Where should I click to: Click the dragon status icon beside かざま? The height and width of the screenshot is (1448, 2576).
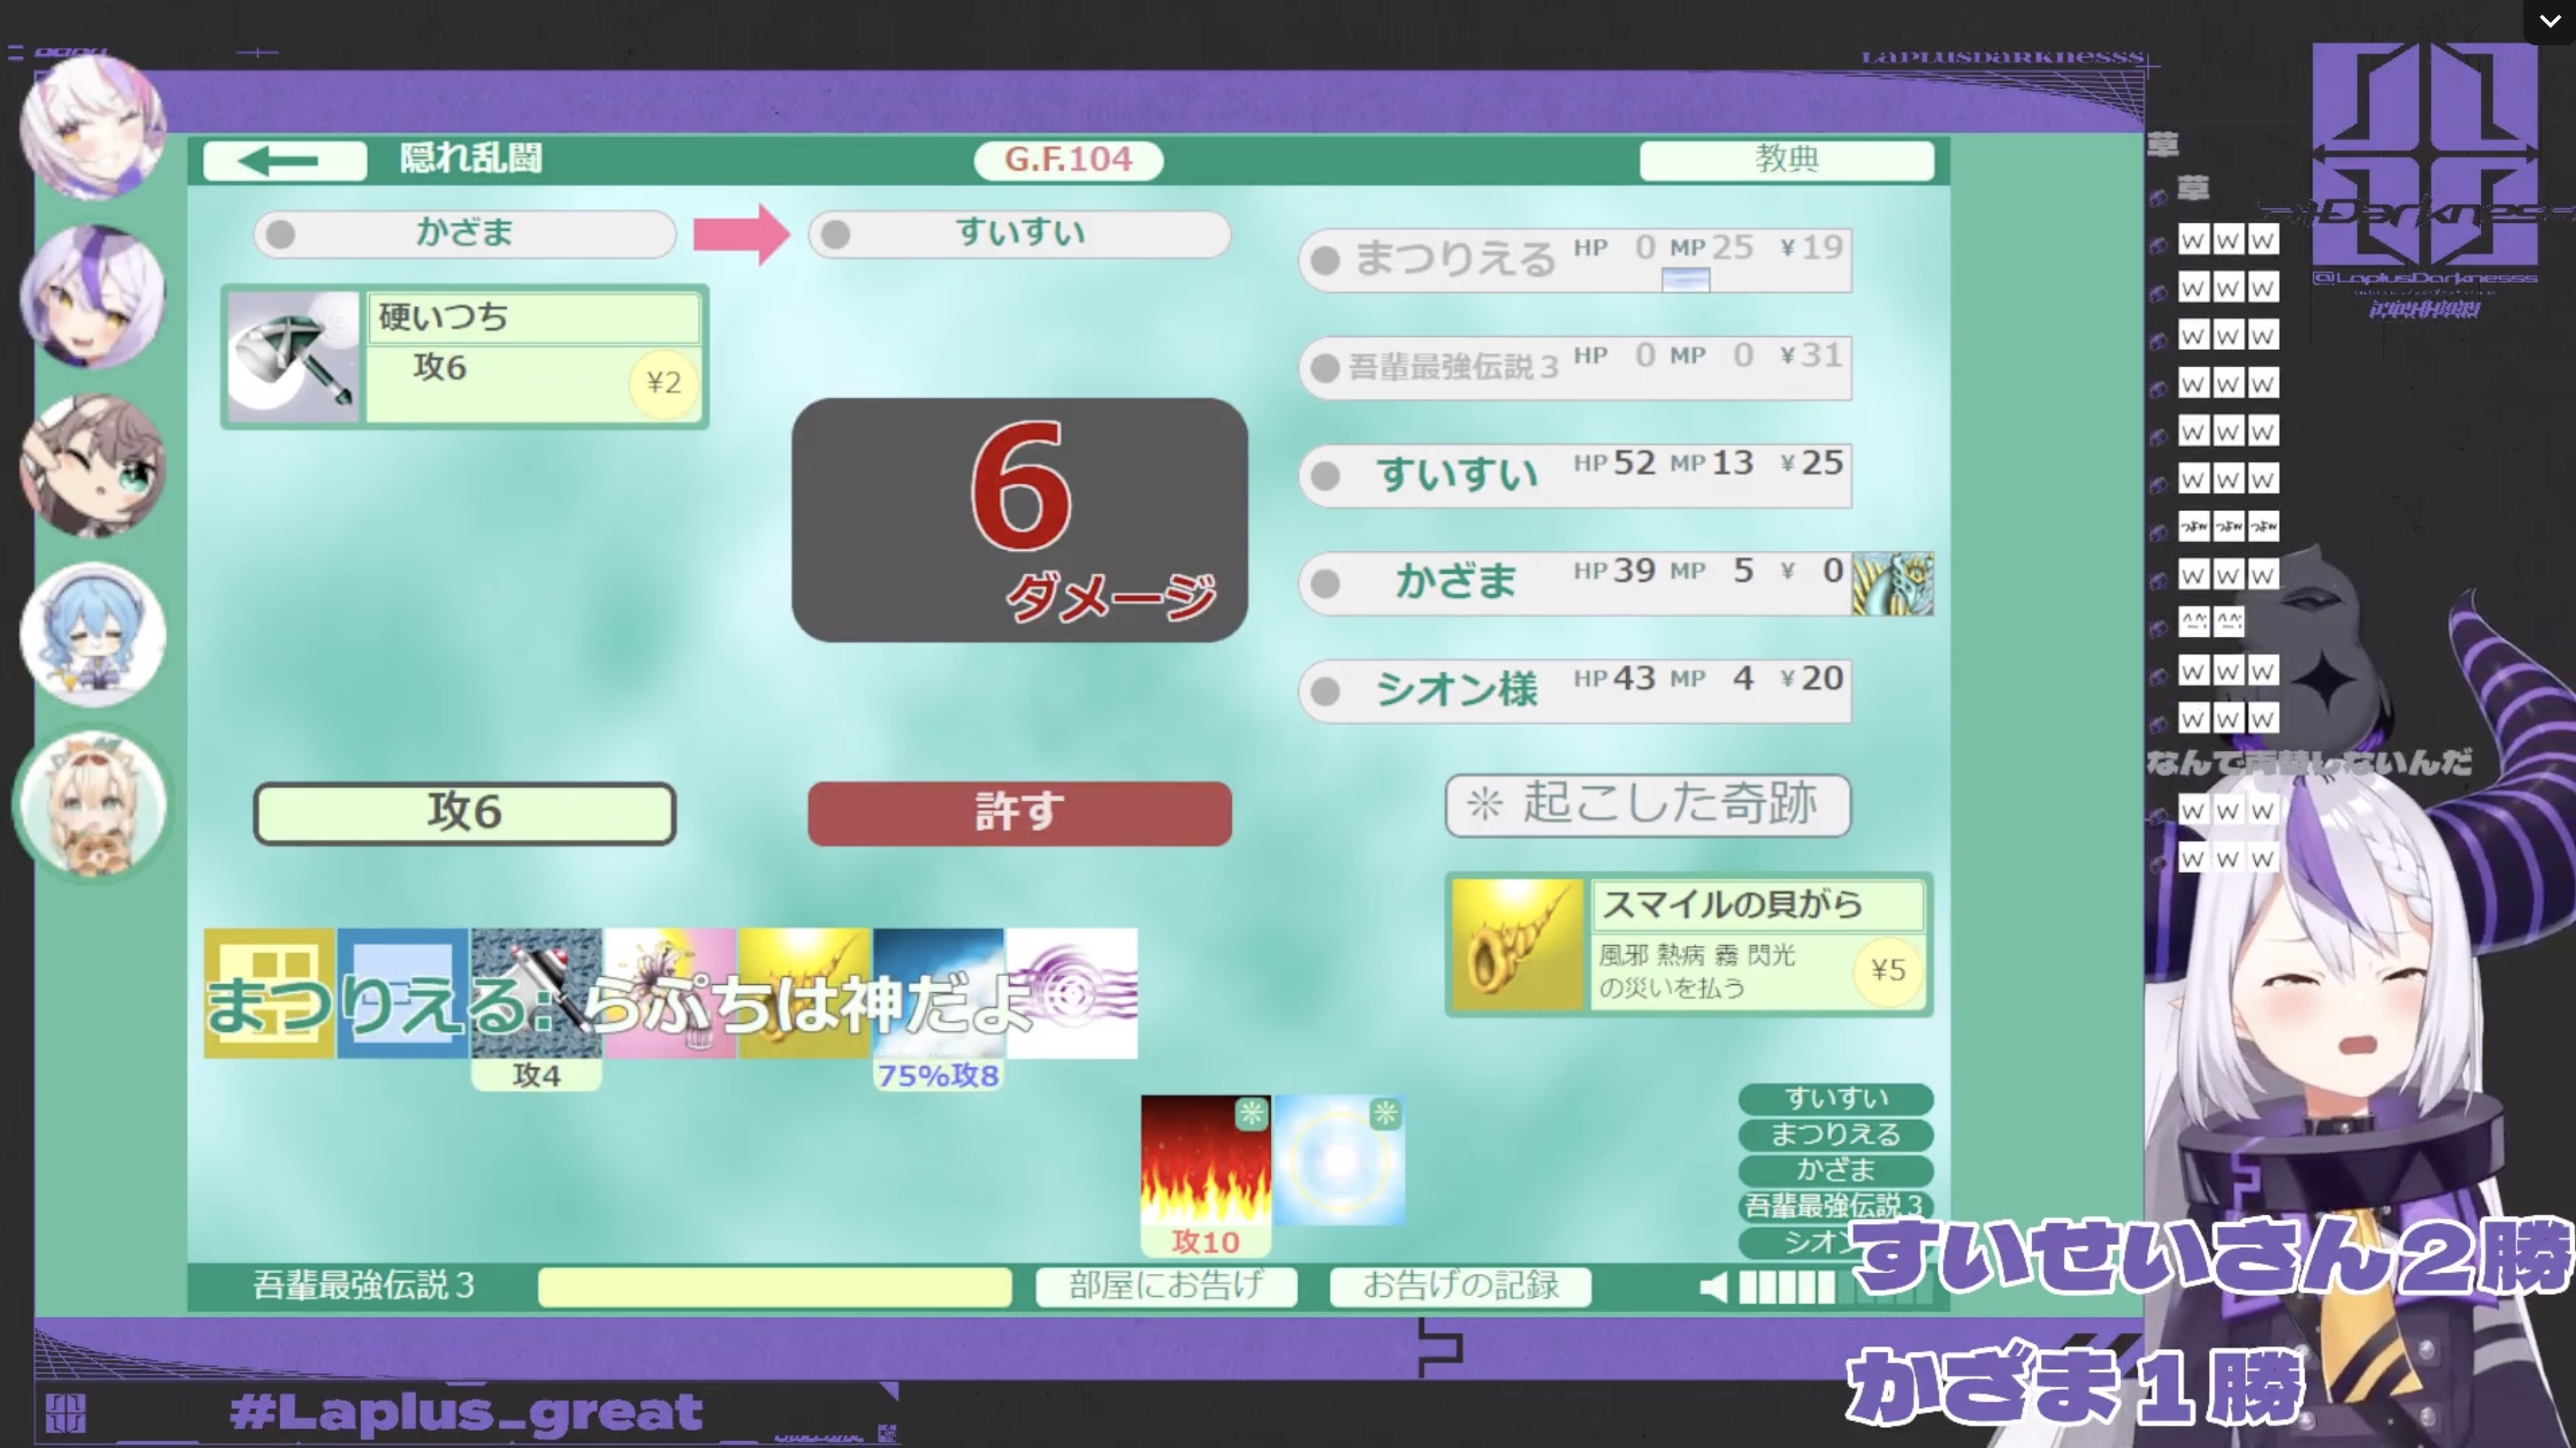pos(1893,583)
